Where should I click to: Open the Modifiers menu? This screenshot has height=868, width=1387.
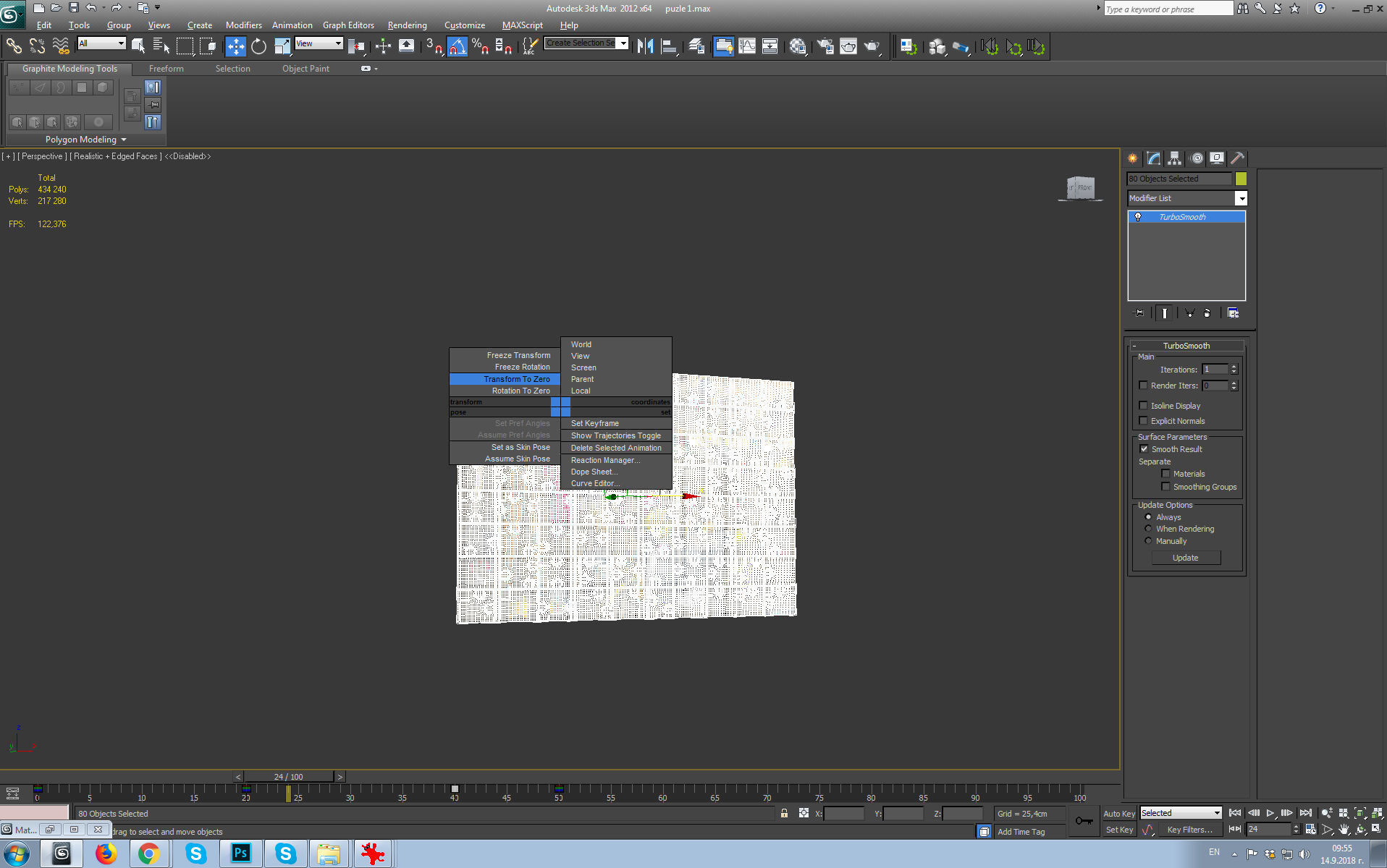pyautogui.click(x=244, y=25)
